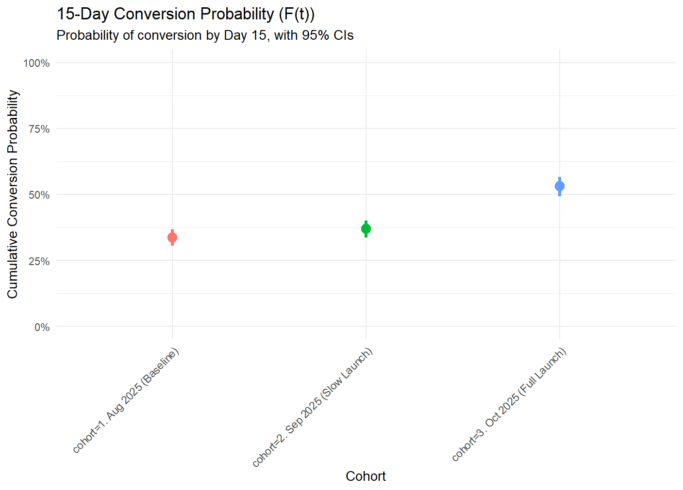This screenshot has width=683, height=490.
Task: Click the "Cumulative Conversion Probability" y-axis title
Action: [13, 194]
